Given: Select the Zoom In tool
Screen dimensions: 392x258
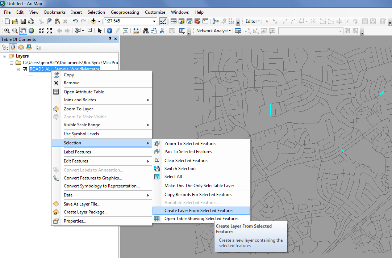Looking at the screenshot, I should click(x=7, y=30).
